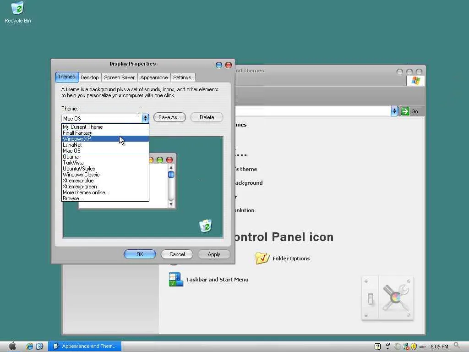Select TurkVista theme entry
Viewport: 469px width, 352px height.
point(105,163)
